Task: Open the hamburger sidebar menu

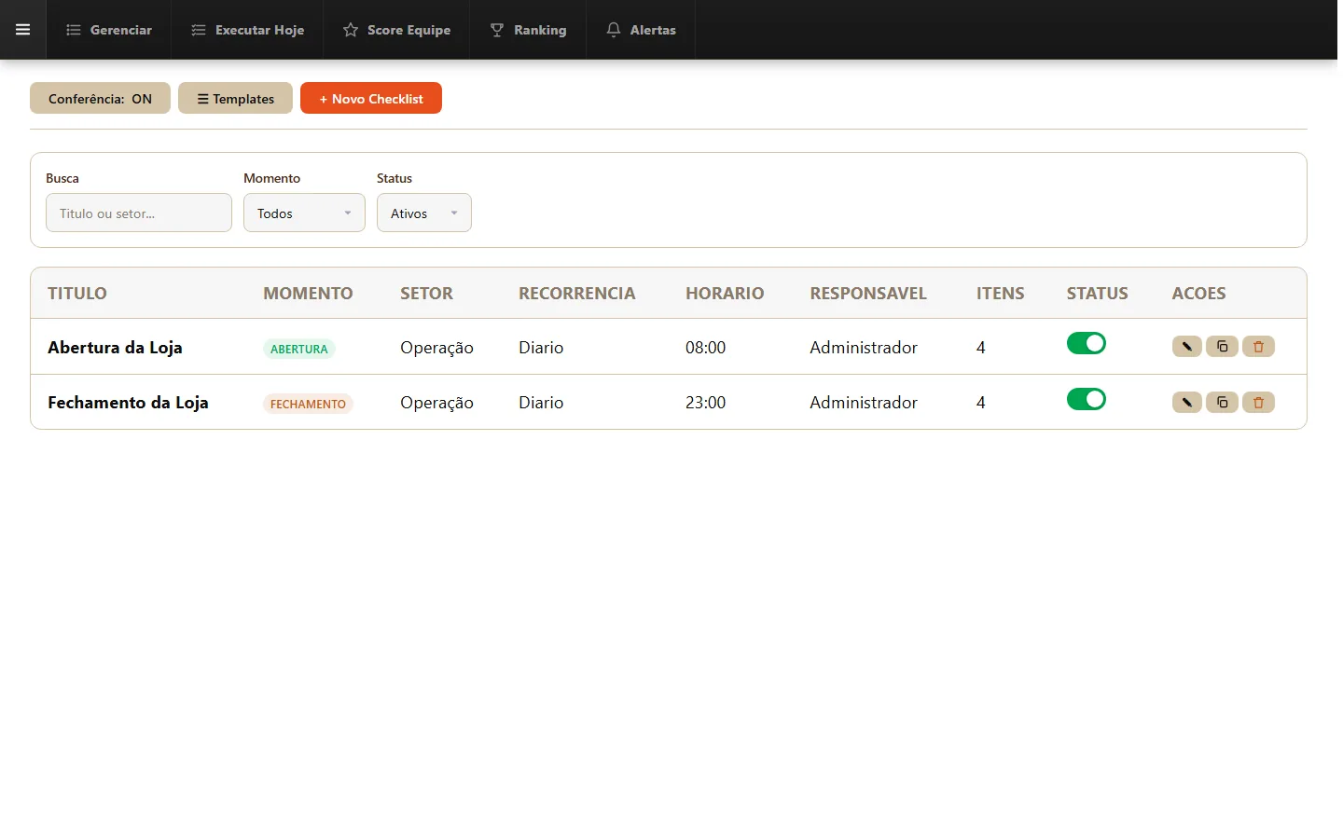Action: pos(23,30)
